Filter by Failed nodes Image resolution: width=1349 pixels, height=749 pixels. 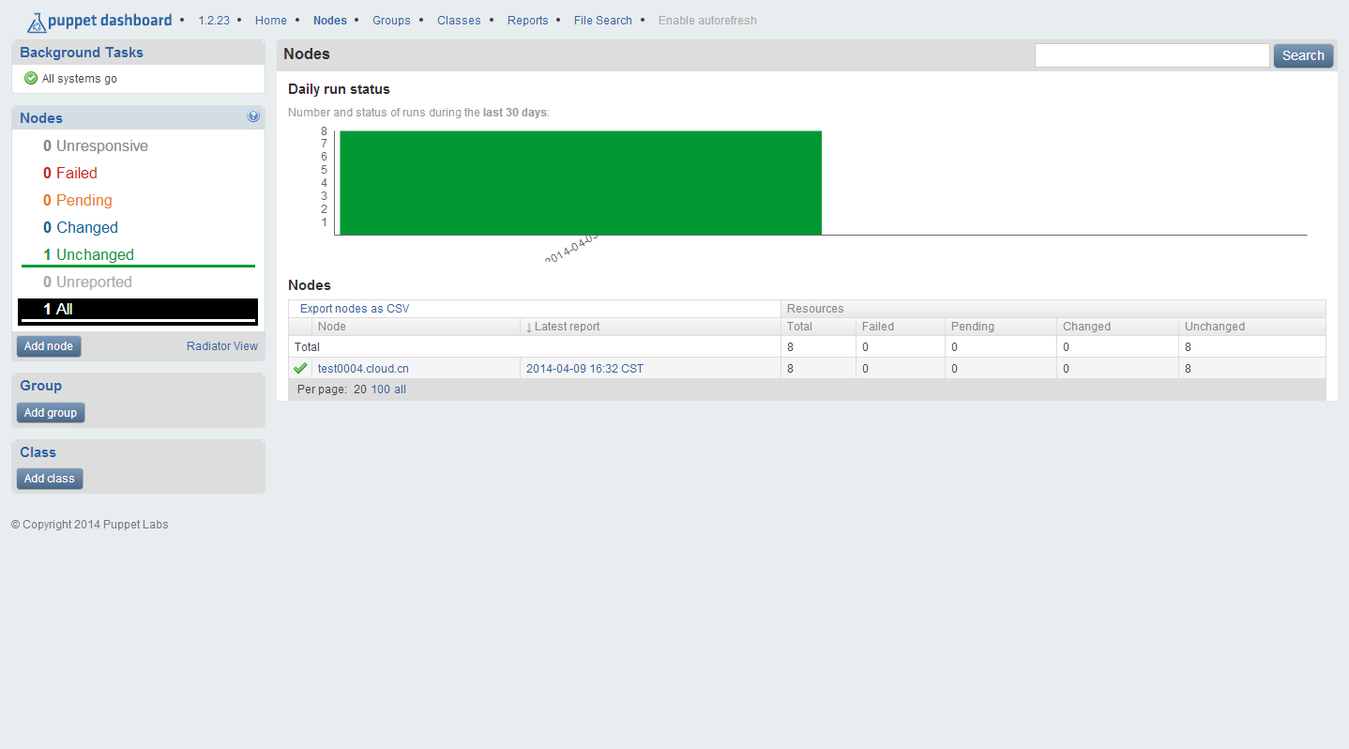coord(70,174)
